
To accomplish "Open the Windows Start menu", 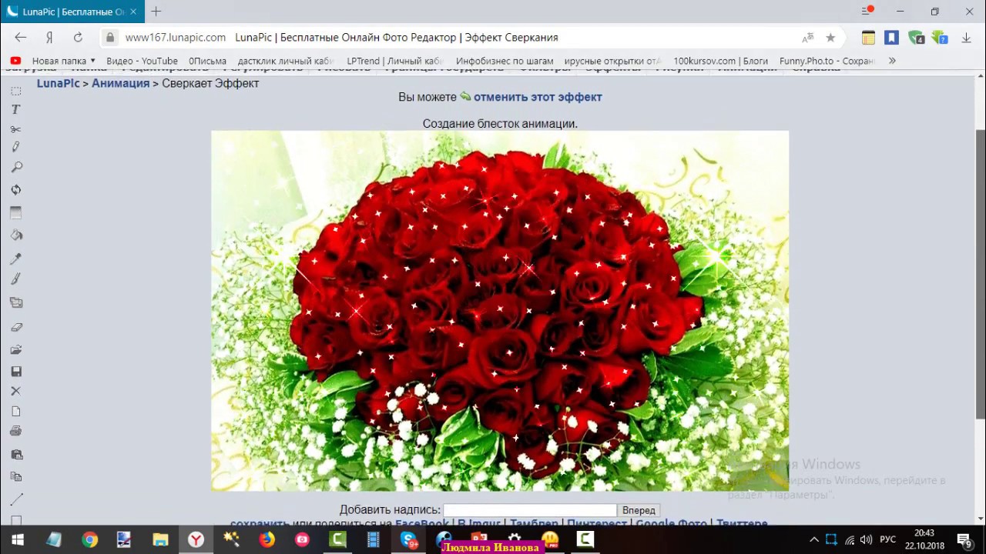I will point(17,540).
